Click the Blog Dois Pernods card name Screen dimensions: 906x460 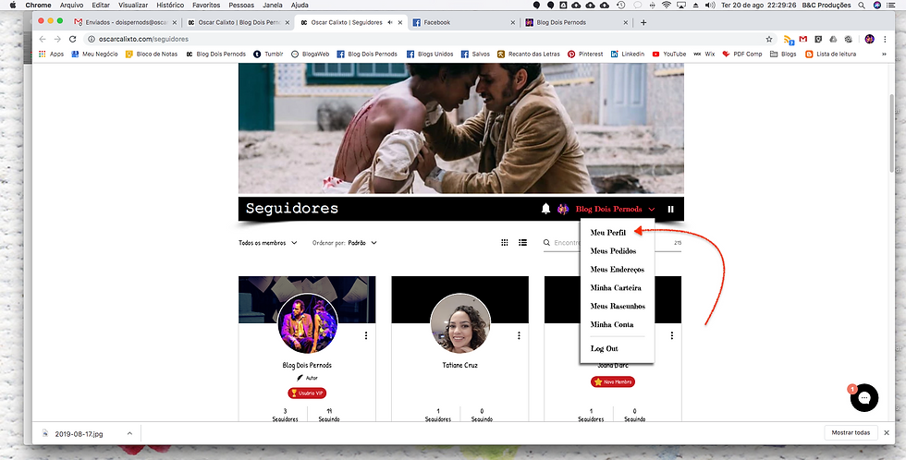(307, 366)
